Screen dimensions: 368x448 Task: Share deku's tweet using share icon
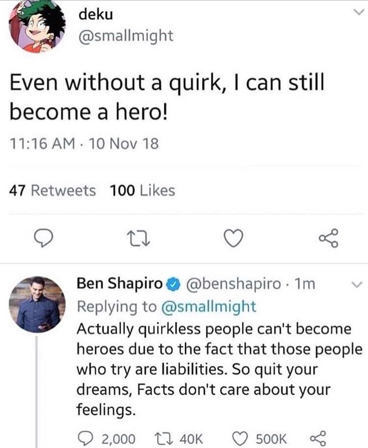[329, 239]
